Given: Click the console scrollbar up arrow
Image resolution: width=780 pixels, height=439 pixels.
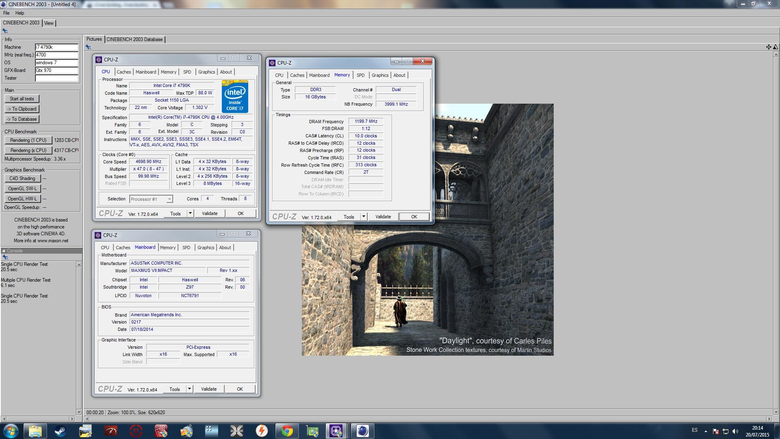Looking at the screenshot, I should coord(79,265).
